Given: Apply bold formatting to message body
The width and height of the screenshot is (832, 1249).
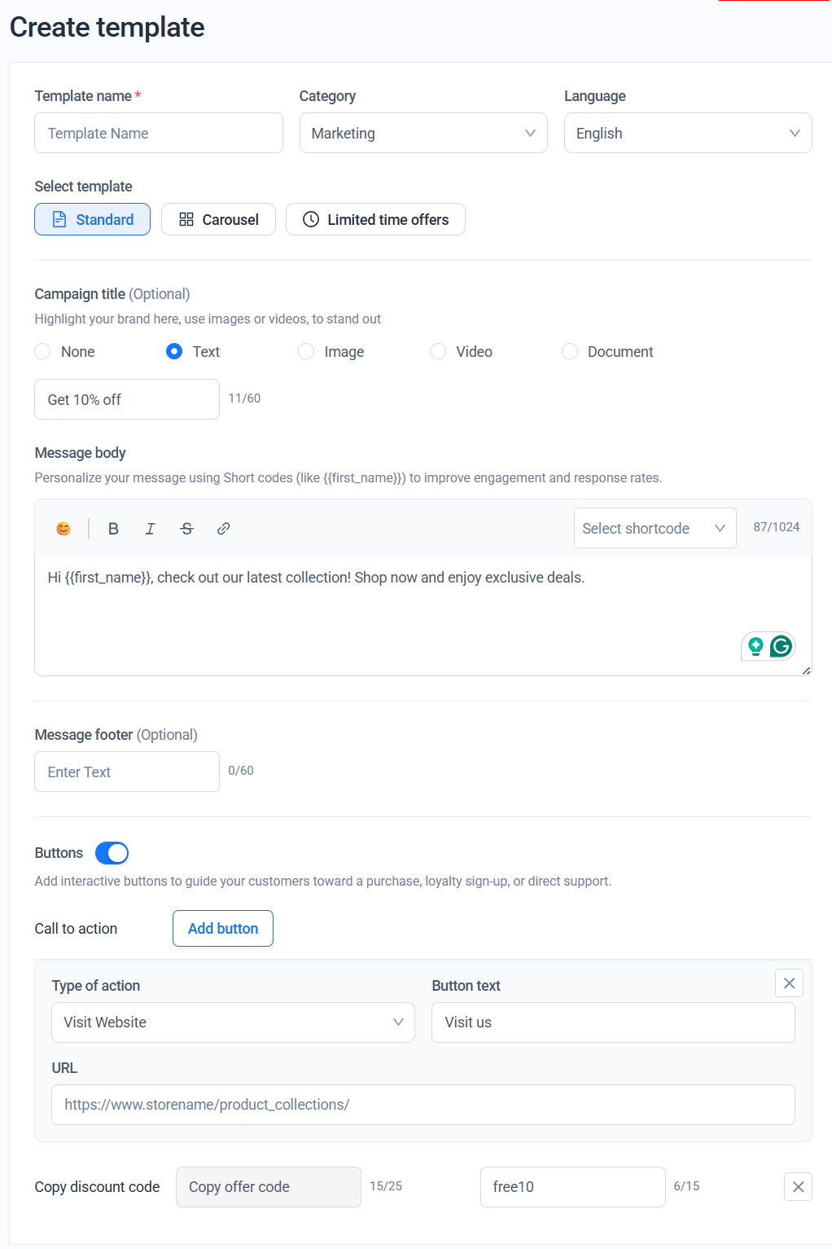Looking at the screenshot, I should pos(113,529).
